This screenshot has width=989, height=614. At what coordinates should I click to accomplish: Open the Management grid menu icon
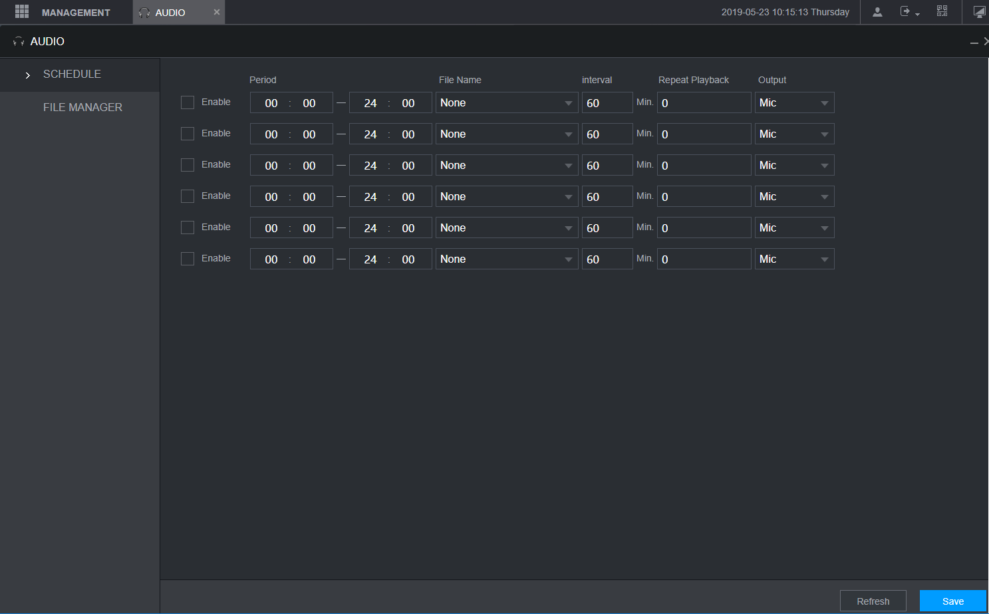[22, 11]
